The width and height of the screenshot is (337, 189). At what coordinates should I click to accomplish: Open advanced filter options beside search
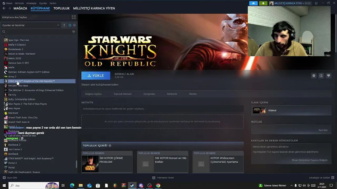point(74,32)
